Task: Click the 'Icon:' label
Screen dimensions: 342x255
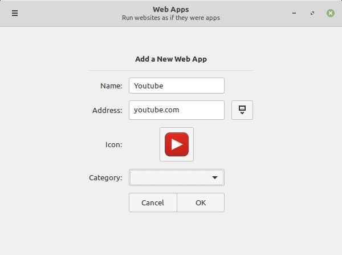Action: pyautogui.click(x=113, y=144)
